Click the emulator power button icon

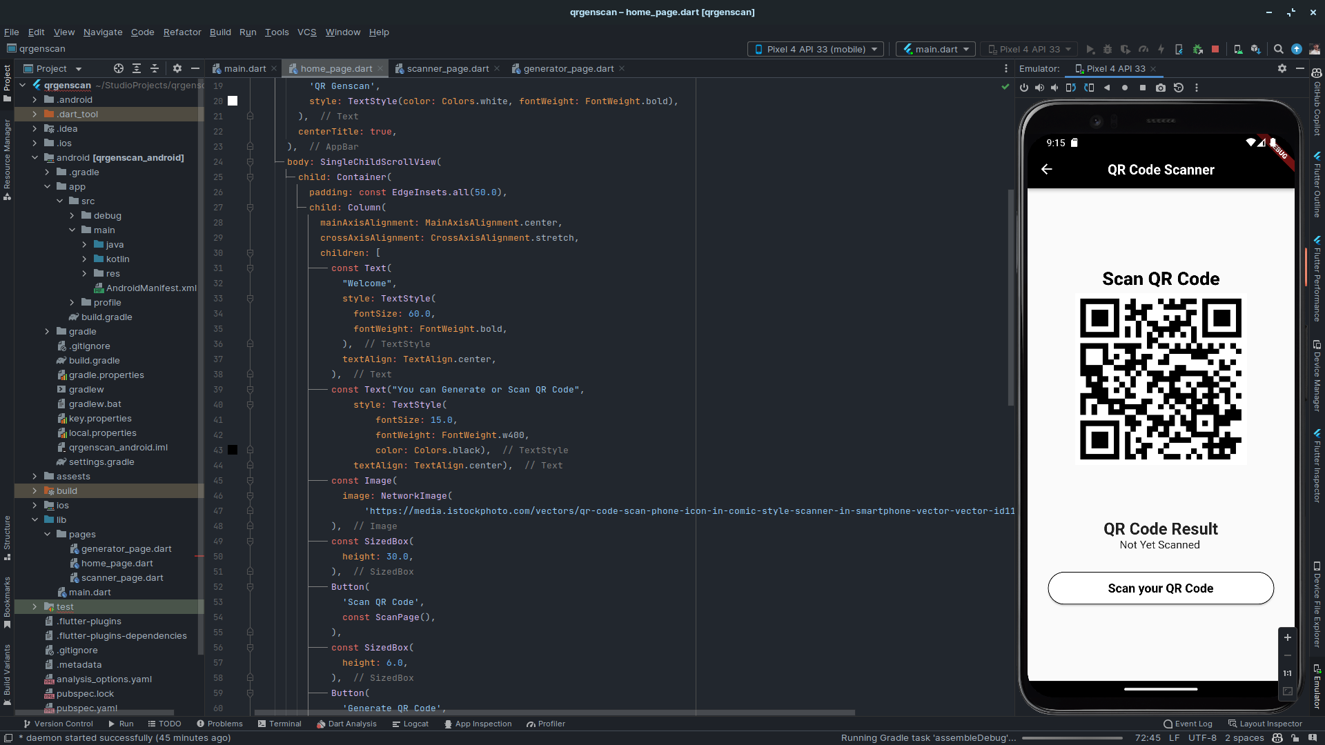tap(1024, 88)
